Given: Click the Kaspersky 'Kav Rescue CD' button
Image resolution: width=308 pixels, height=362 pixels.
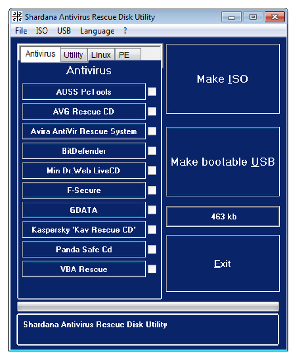Looking at the screenshot, I should pos(84,230).
